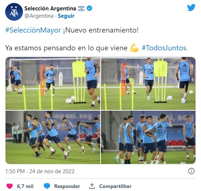
Task: Open the tweet info circle icon
Action: 191,171
